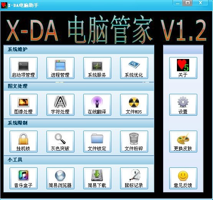213x200 pixels.
Task: Click the 图文处理 section header
Action: point(79,86)
